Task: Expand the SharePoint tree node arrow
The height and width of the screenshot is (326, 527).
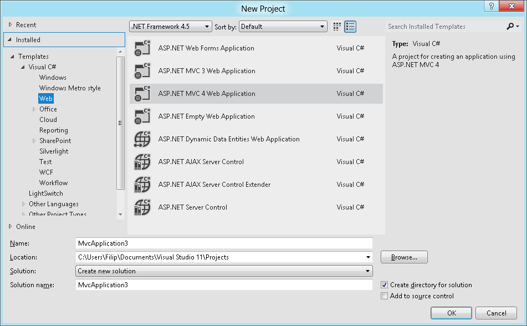Action: [34, 141]
